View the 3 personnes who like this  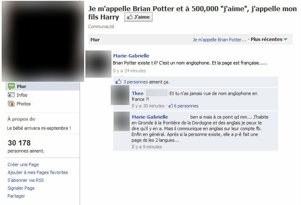[x=136, y=82]
